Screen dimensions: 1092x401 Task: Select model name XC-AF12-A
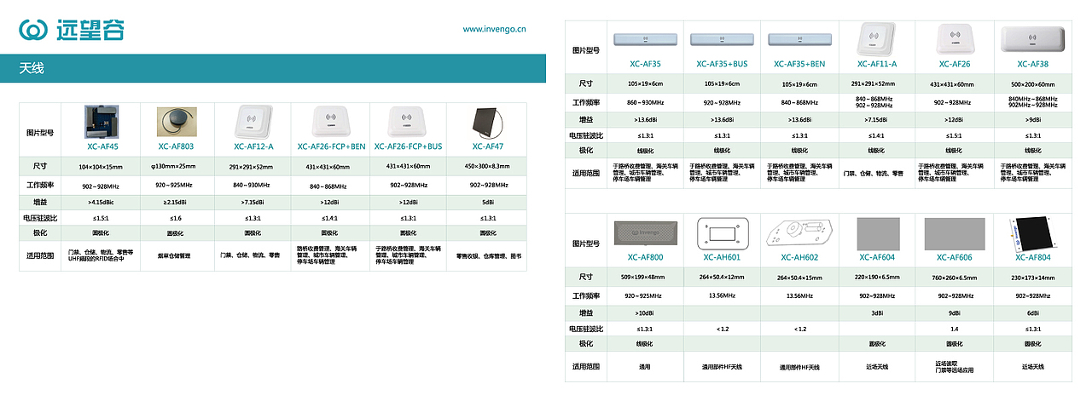pyautogui.click(x=252, y=146)
